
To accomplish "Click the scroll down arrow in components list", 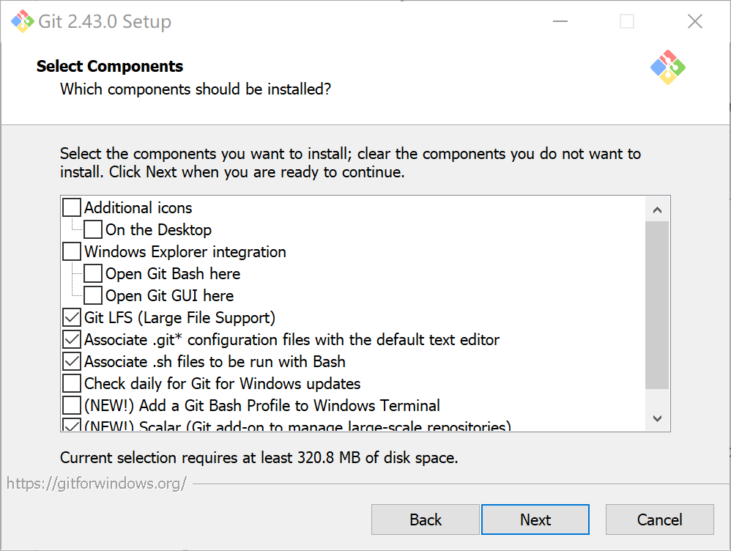I will tap(657, 418).
